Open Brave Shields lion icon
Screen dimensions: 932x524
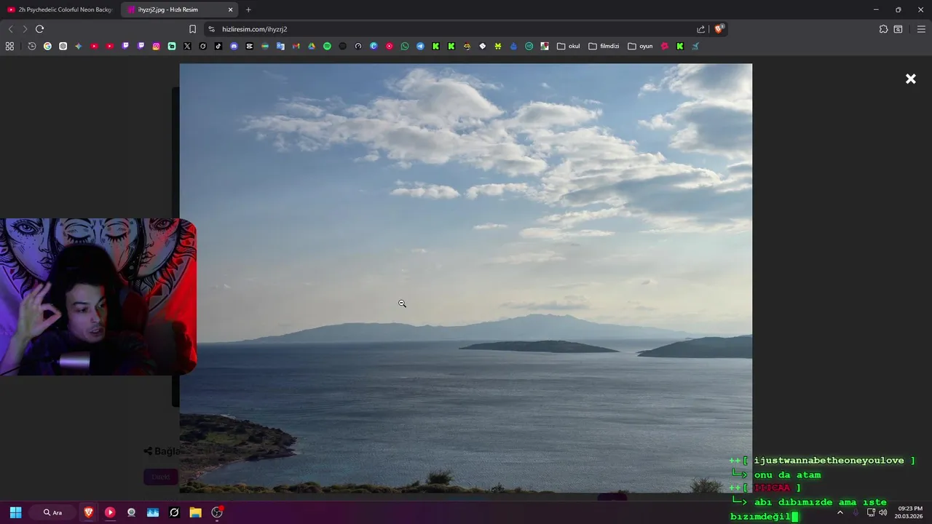click(x=719, y=29)
